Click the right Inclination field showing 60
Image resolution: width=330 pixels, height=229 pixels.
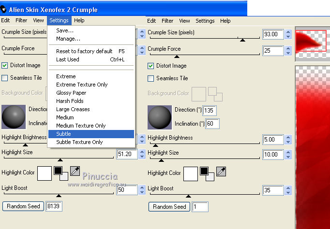coord(212,124)
